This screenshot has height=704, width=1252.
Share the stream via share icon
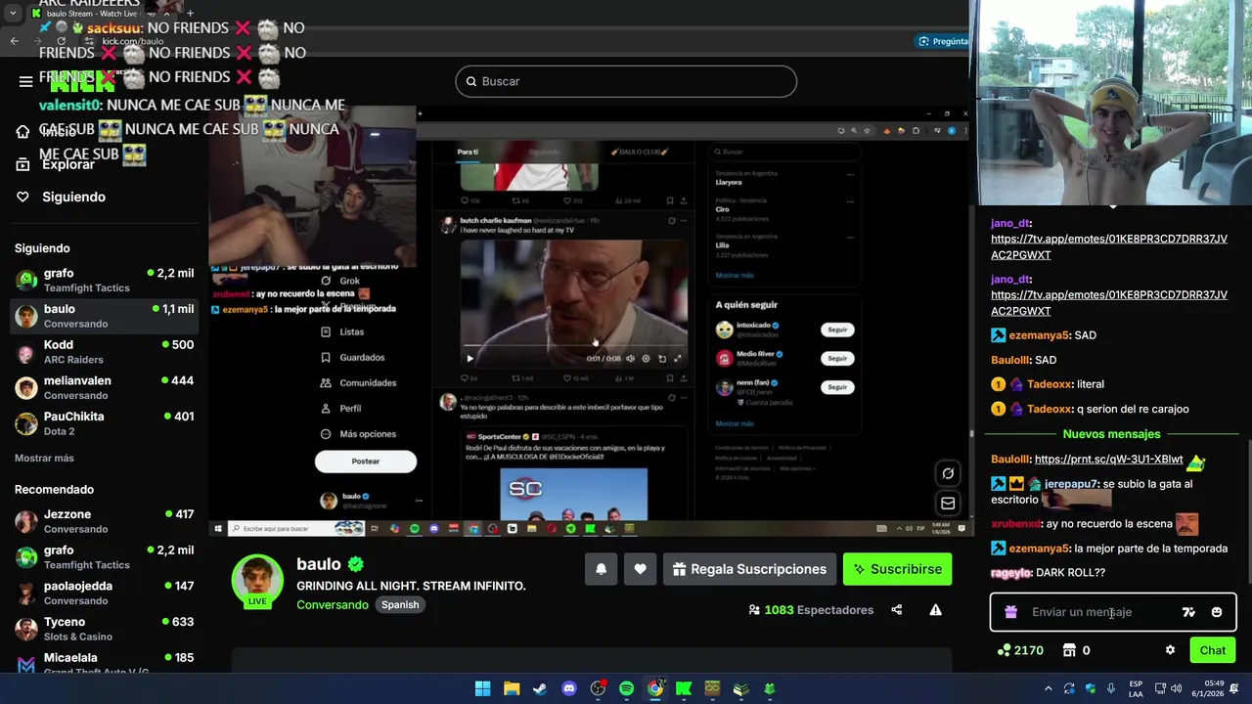[896, 610]
